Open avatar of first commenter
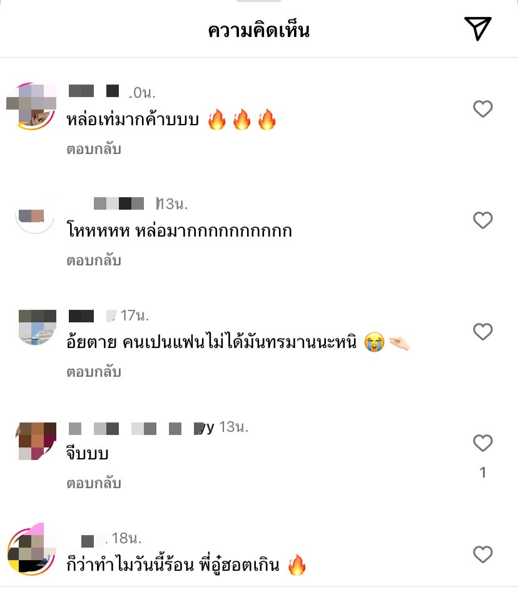 coord(32,106)
